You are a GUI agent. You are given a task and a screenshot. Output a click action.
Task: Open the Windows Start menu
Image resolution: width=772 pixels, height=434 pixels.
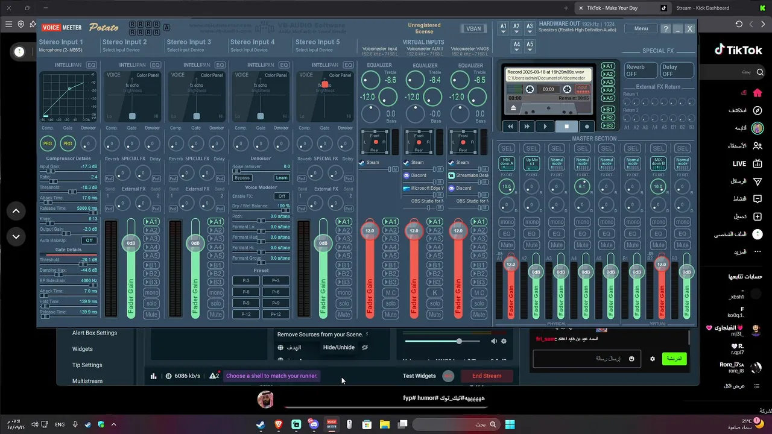510,424
